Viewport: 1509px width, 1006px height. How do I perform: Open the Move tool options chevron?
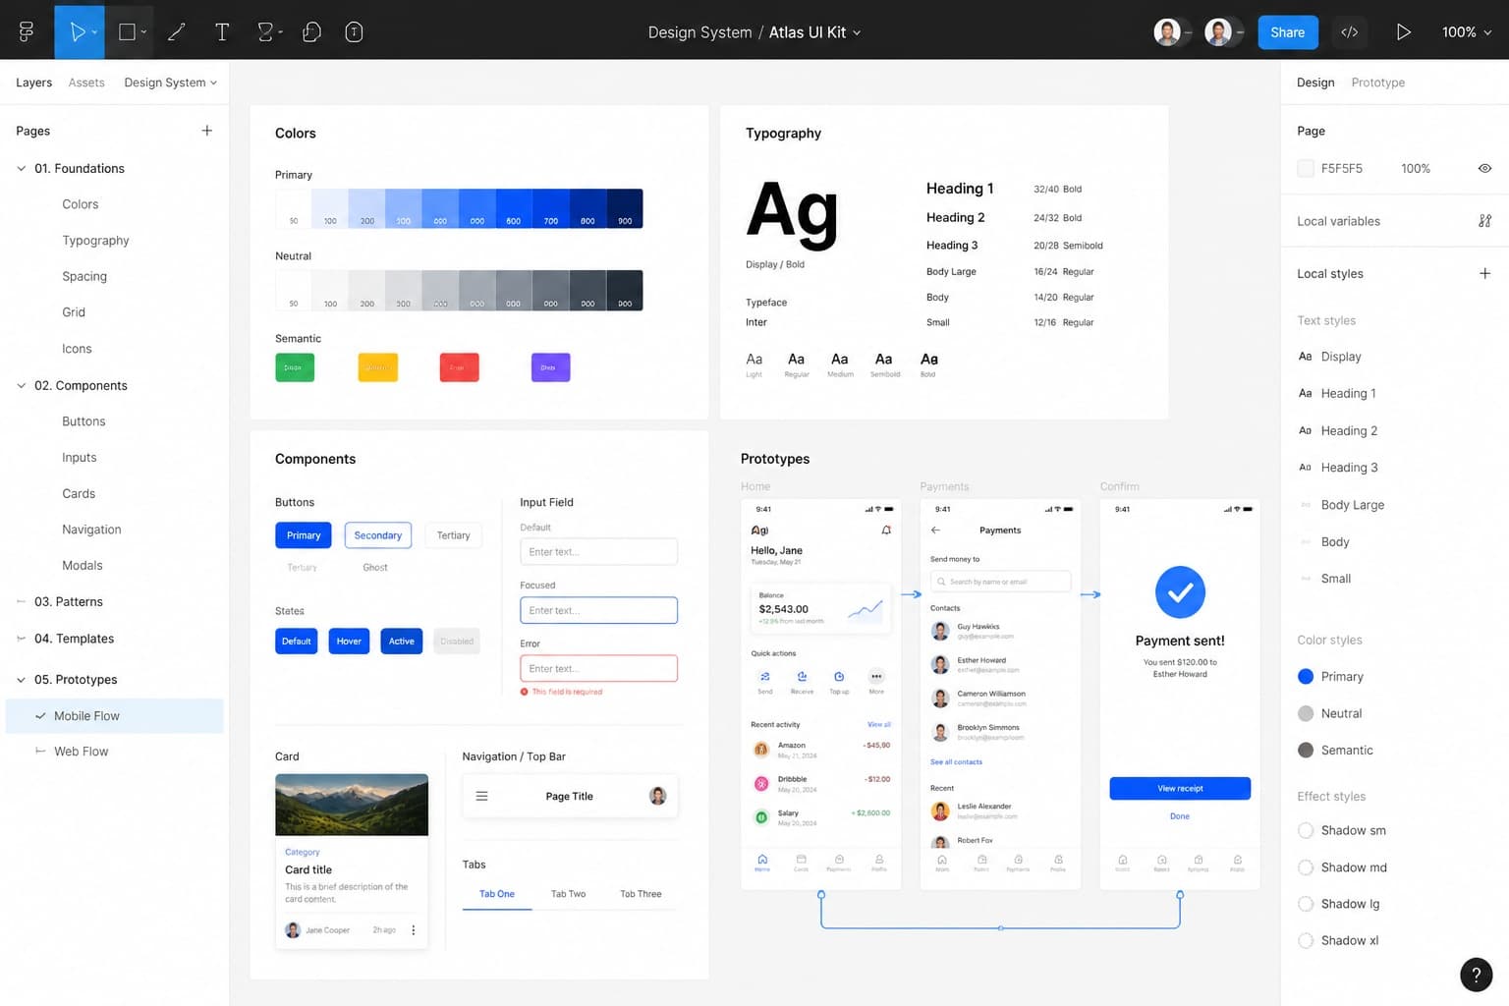94,32
